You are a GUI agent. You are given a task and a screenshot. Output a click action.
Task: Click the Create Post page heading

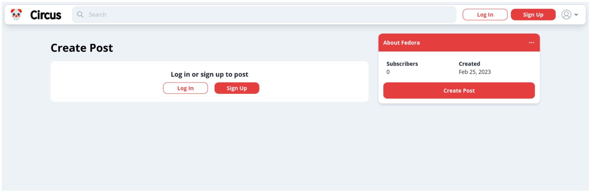(82, 48)
